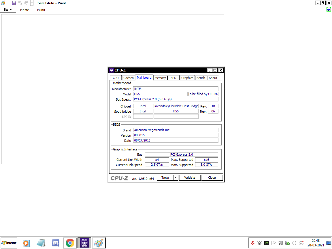Open the SPD tab in CPU-Z

pos(173,78)
